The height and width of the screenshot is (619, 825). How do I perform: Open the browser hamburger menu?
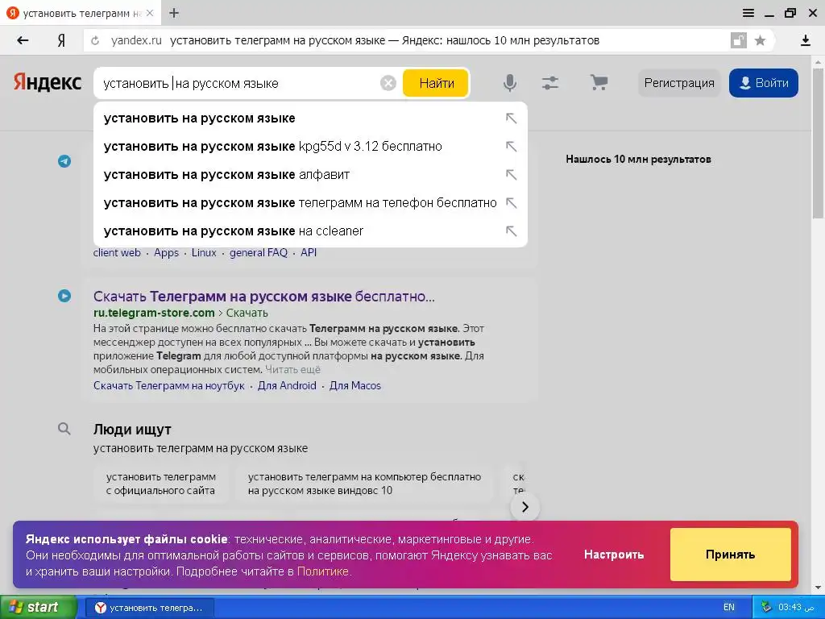click(748, 13)
